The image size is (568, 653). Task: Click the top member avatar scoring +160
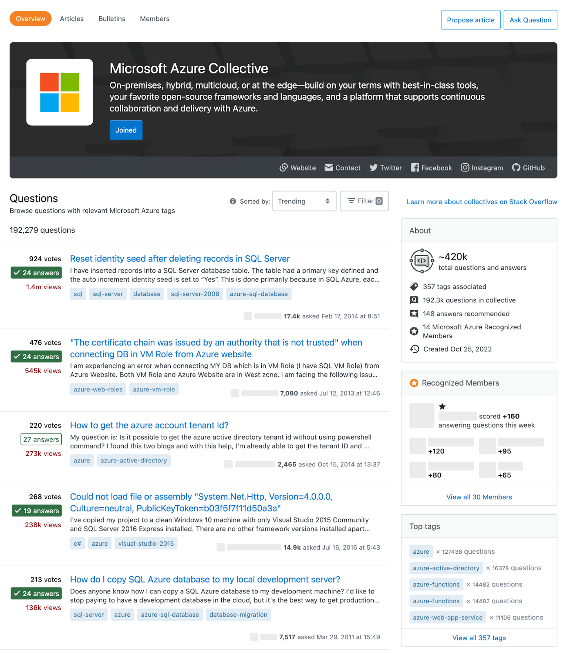click(422, 415)
